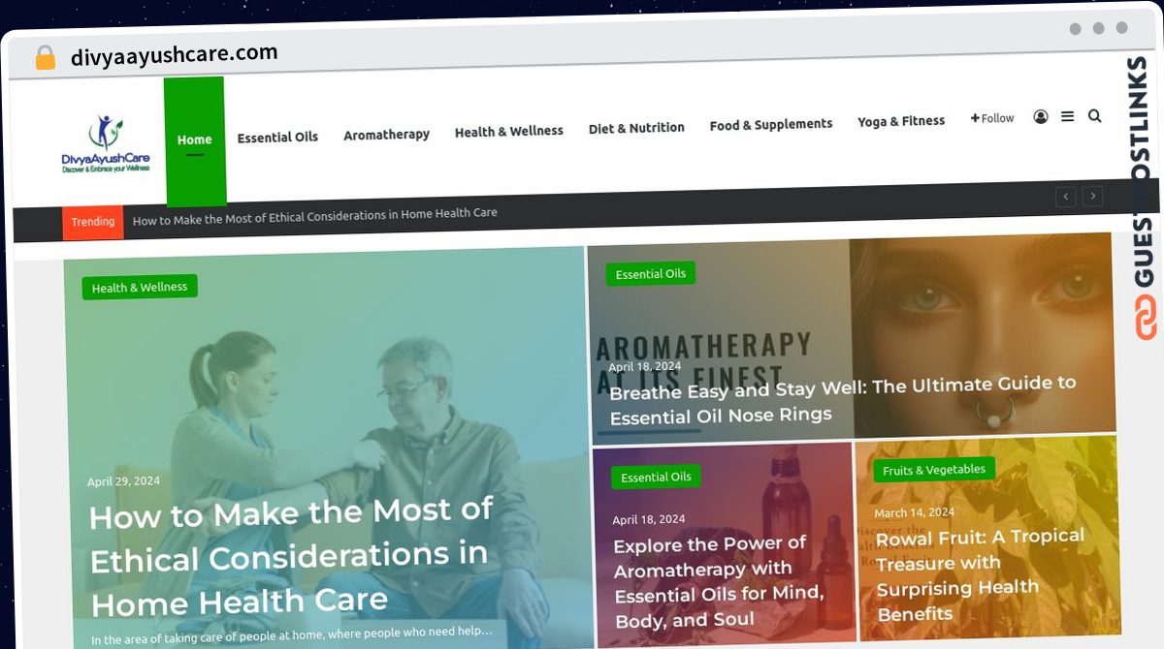The width and height of the screenshot is (1164, 649).
Task: Click Fruits & Vegetables category badge
Action: (x=934, y=470)
